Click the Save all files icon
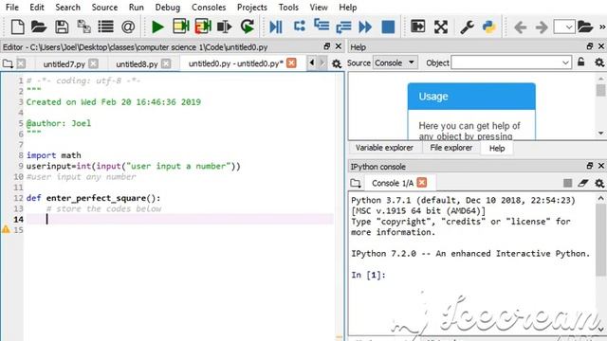 click(83, 27)
